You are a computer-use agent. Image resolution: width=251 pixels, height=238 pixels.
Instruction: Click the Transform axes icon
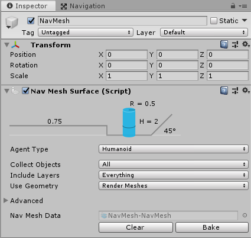point(15,45)
